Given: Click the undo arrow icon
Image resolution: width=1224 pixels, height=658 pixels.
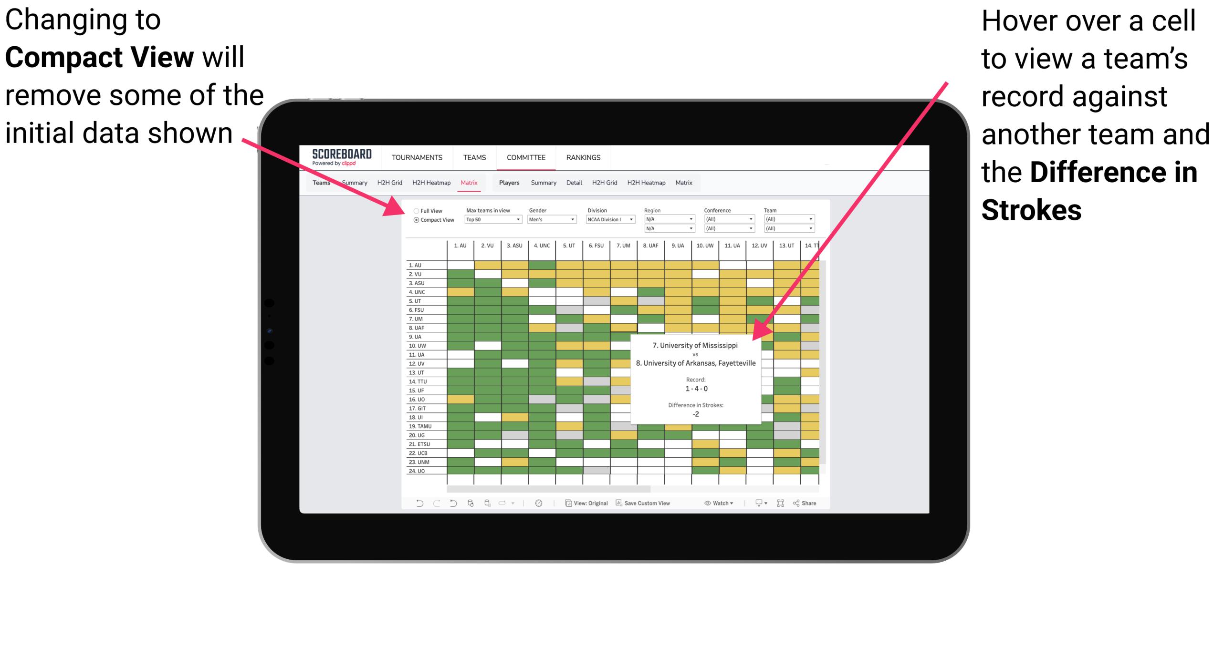Looking at the screenshot, I should point(413,508).
